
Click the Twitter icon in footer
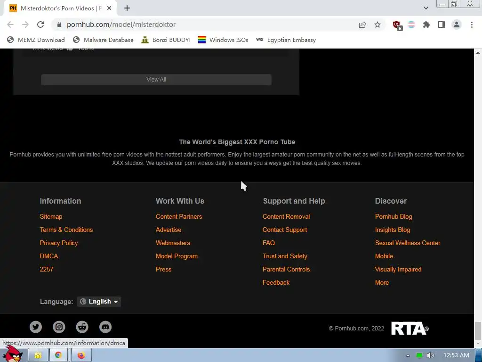coord(36,327)
